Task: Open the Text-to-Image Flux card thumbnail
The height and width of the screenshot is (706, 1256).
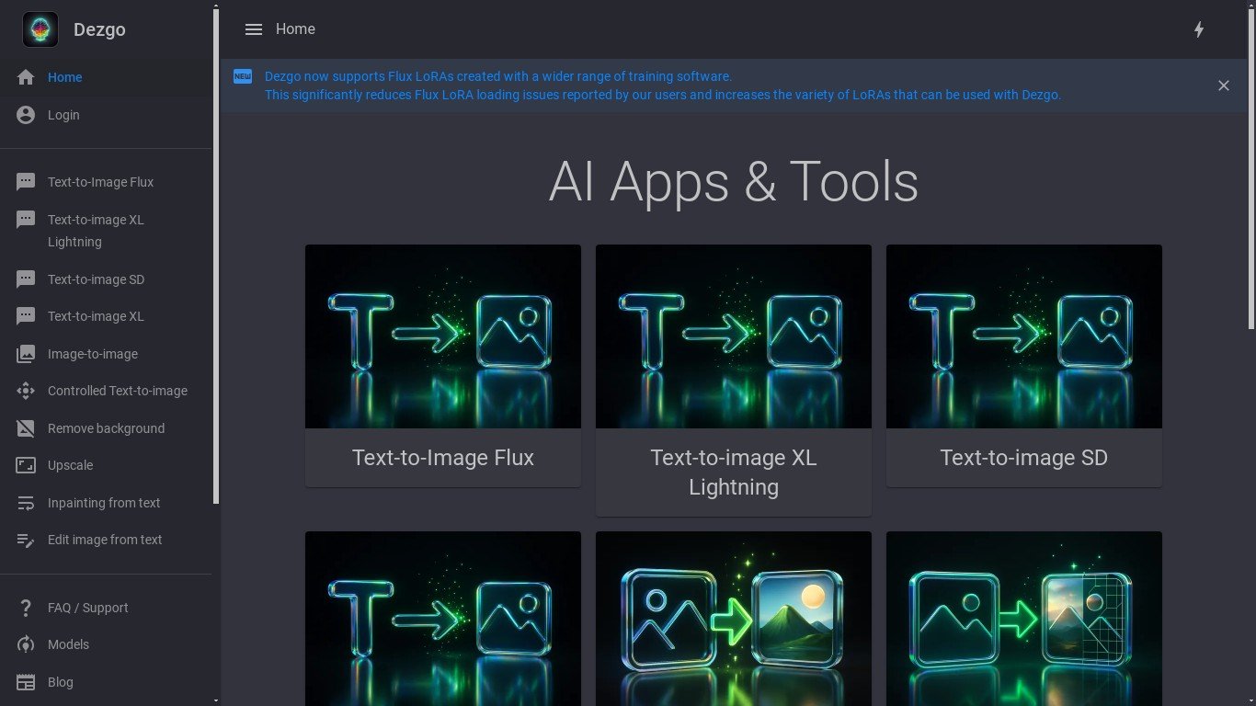Action: pyautogui.click(x=442, y=336)
